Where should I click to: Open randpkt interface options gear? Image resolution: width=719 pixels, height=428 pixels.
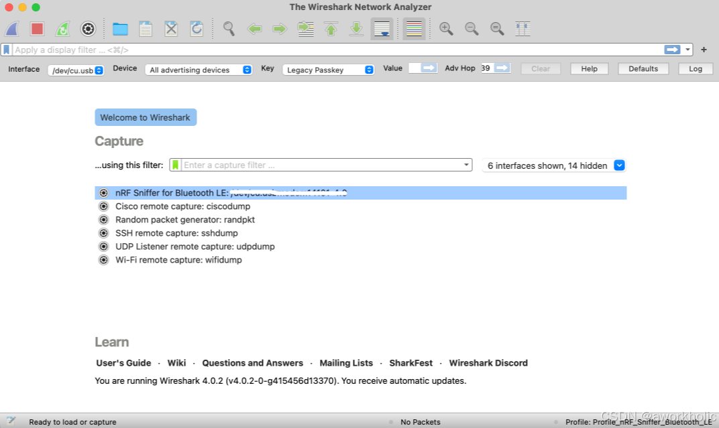click(x=104, y=219)
